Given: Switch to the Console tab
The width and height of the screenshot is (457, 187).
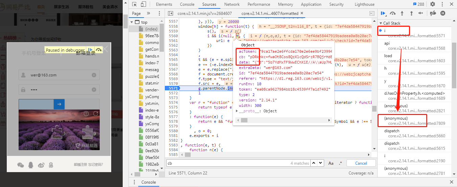Looking at the screenshot, I should coord(187,4).
